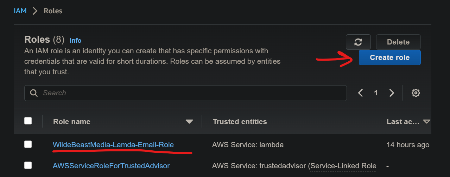Go to the previous page of roles

[x=360, y=93]
